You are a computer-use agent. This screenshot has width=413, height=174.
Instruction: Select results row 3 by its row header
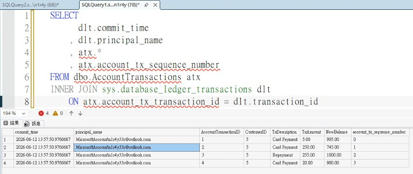(7, 155)
